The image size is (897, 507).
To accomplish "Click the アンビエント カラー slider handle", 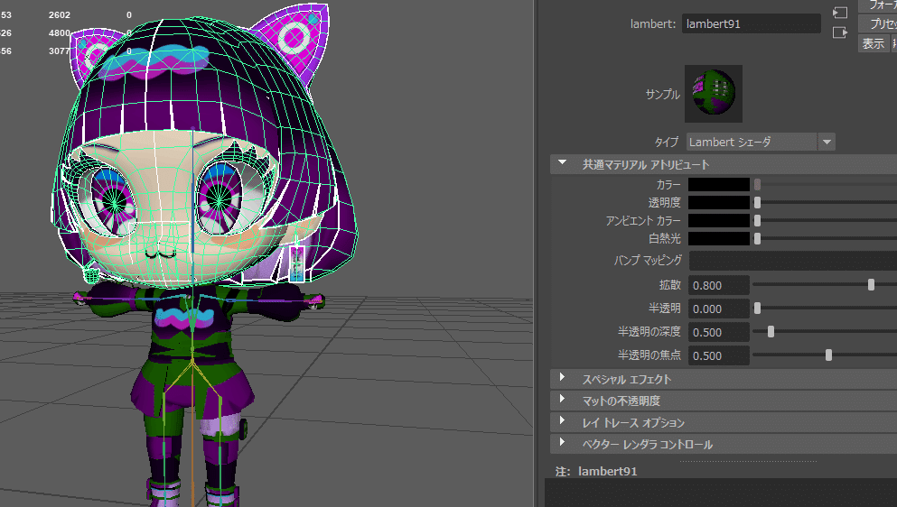I will (757, 221).
